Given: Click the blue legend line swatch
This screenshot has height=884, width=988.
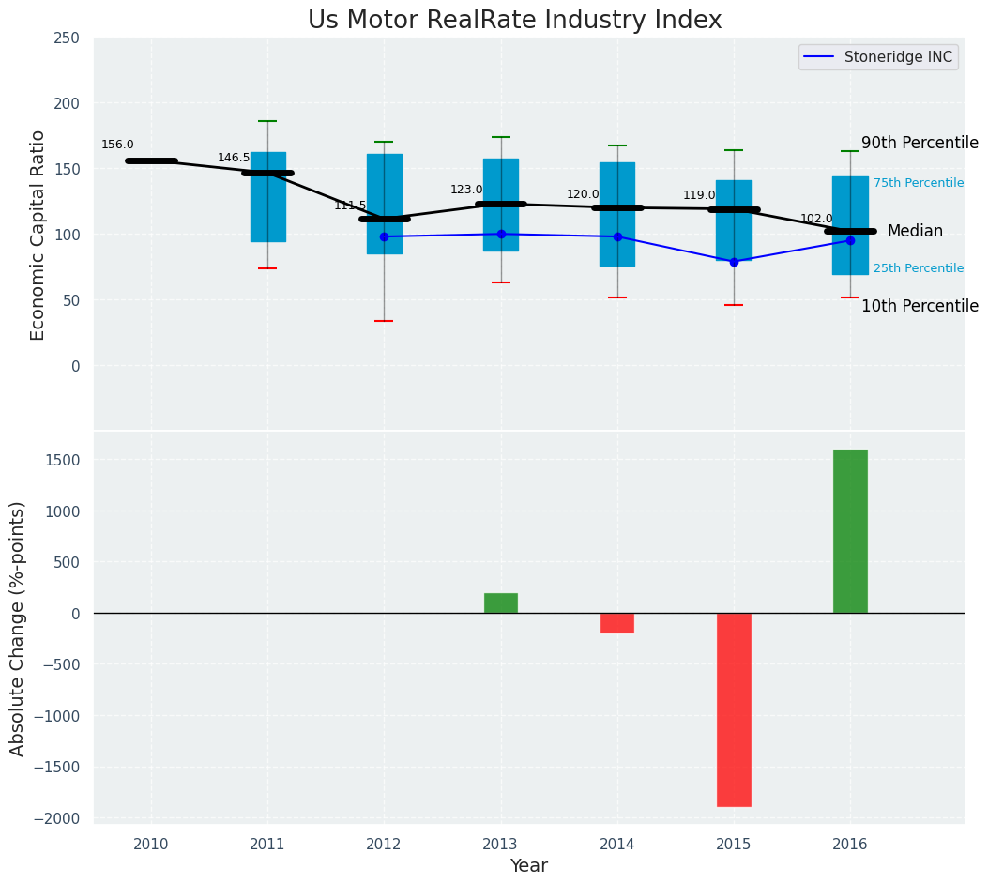Looking at the screenshot, I should (x=820, y=57).
